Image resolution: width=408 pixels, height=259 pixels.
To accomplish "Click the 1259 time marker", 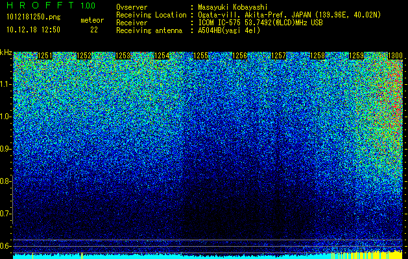I will pyautogui.click(x=356, y=56).
